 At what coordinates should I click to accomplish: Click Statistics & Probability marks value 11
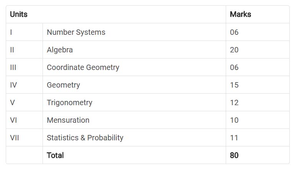[234, 138]
